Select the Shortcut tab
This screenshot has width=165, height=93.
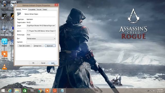pos(24,9)
